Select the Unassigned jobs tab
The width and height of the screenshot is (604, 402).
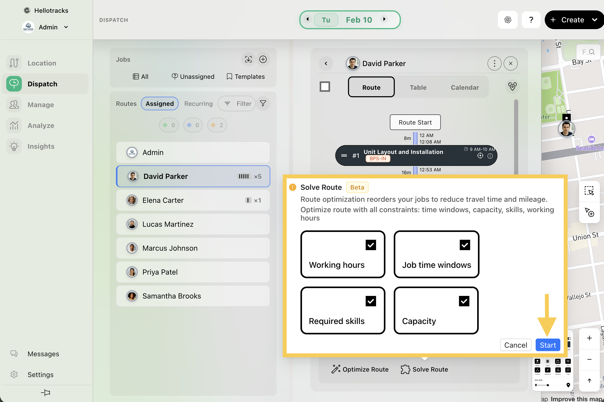tap(193, 76)
